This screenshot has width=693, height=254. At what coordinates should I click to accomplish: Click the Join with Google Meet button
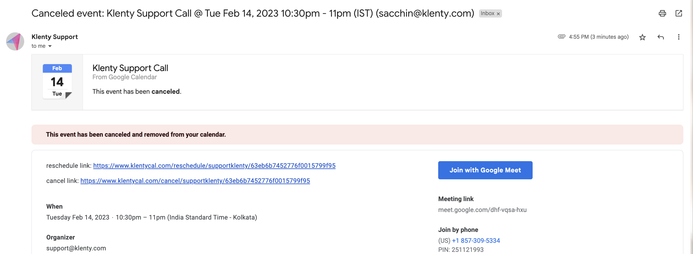(485, 170)
